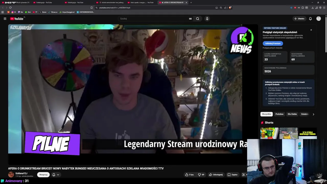
Task: Like the video with thumbs up
Action: (190, 175)
